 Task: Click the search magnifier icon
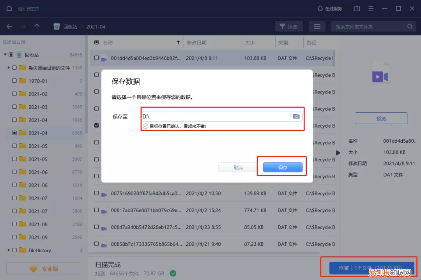point(410,27)
